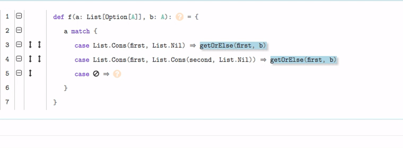Click the List[Option[A]] parameter type

[x=114, y=17]
